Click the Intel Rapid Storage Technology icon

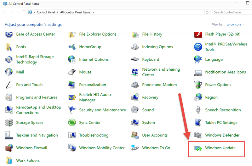tap(9, 59)
